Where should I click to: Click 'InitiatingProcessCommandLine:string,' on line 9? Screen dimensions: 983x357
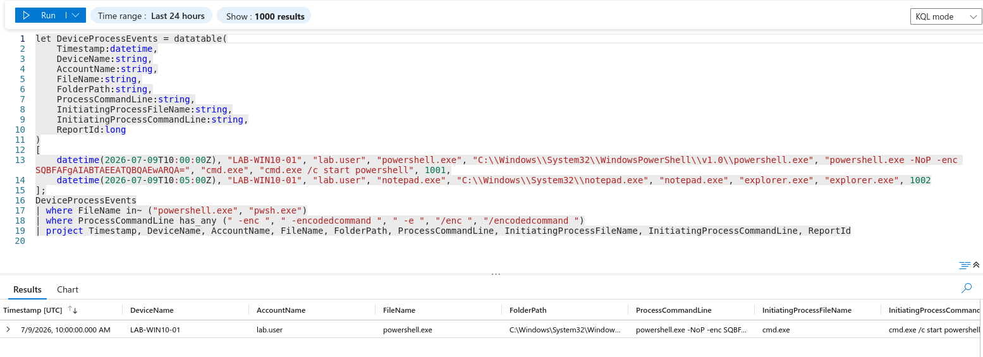tap(152, 119)
